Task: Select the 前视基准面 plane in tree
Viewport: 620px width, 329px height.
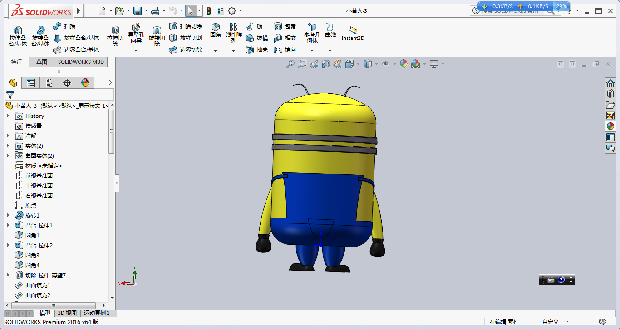Action: pyautogui.click(x=34, y=176)
